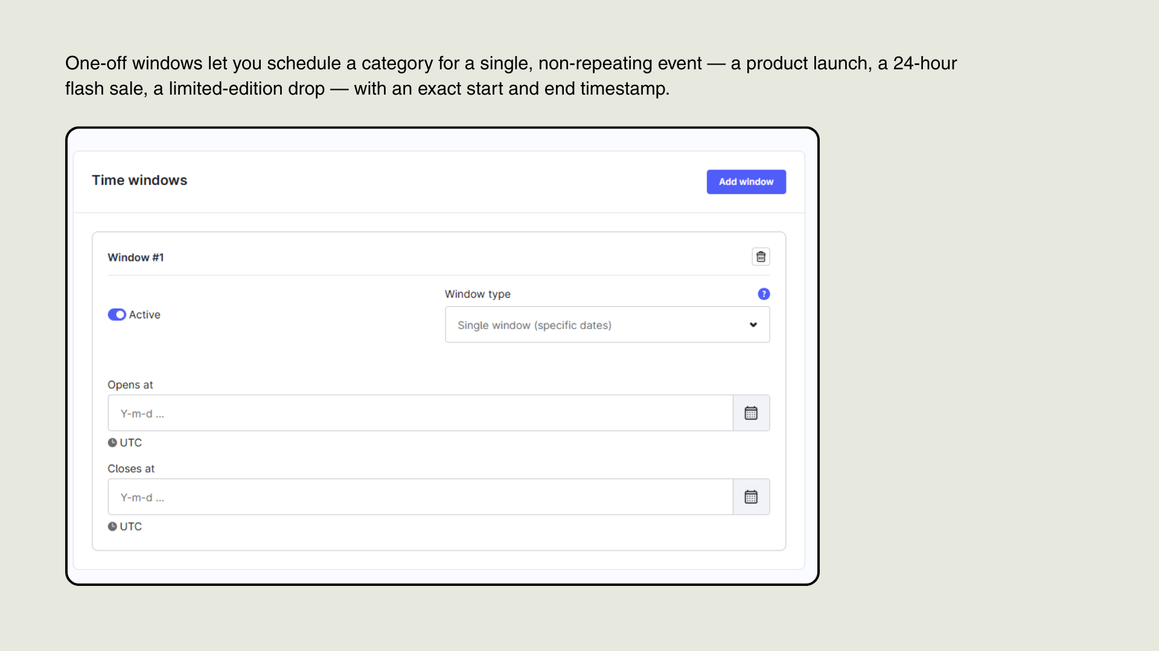Open the Single window (specific dates) dropdown
1159x651 pixels.
[607, 325]
